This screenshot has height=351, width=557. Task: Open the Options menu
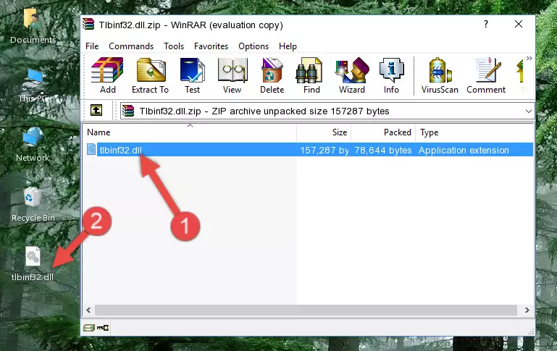point(254,46)
